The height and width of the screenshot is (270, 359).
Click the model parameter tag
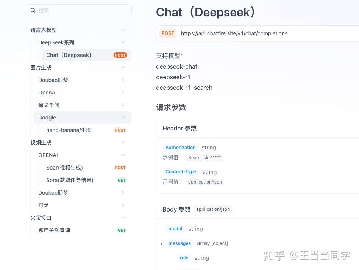(x=175, y=229)
